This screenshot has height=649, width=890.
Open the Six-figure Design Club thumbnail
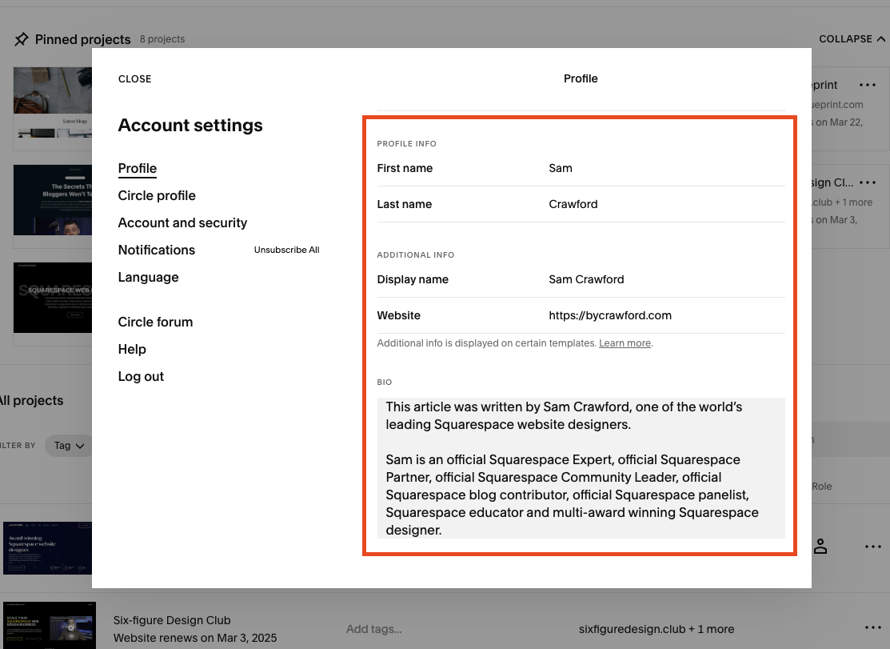pyautogui.click(x=50, y=624)
